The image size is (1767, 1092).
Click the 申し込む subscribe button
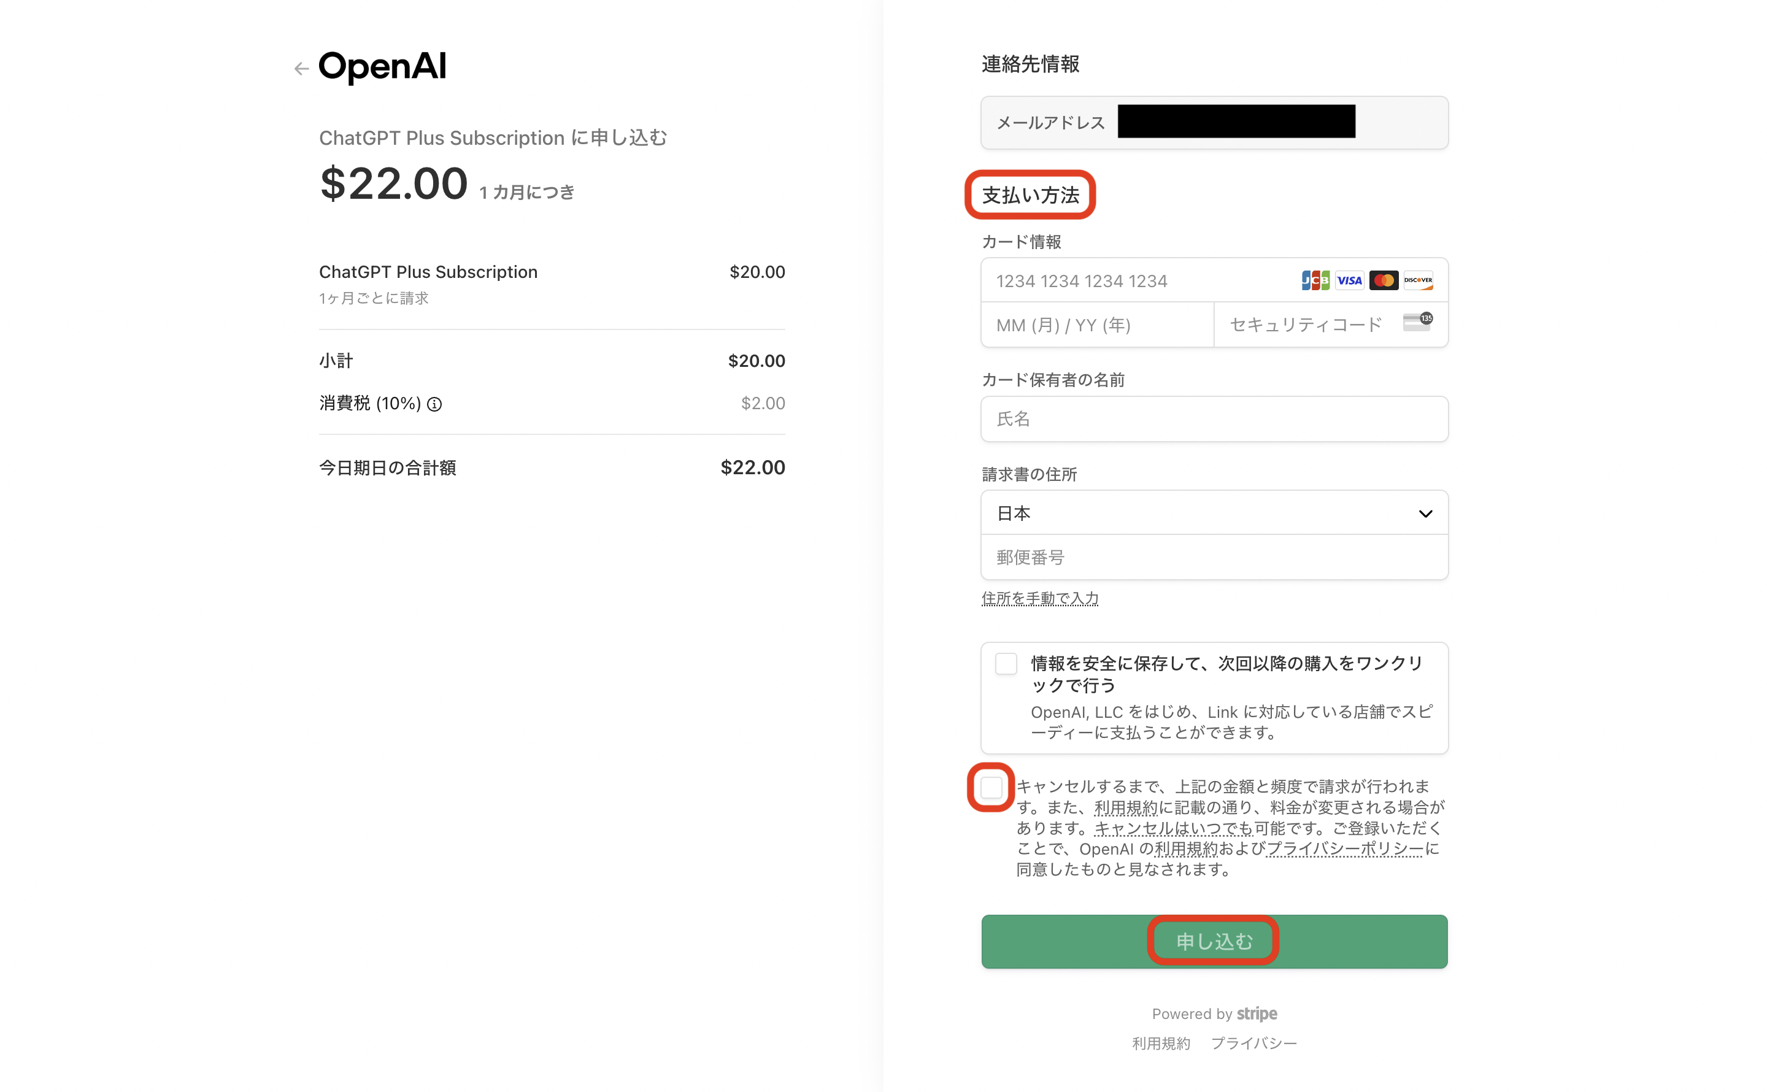[x=1214, y=941]
